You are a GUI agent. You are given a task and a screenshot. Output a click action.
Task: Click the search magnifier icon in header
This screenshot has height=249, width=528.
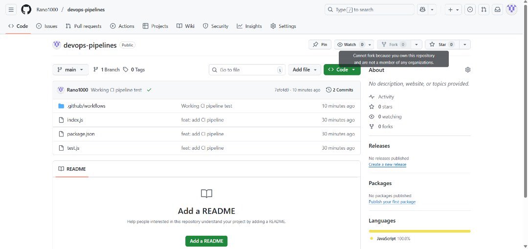[330, 10]
